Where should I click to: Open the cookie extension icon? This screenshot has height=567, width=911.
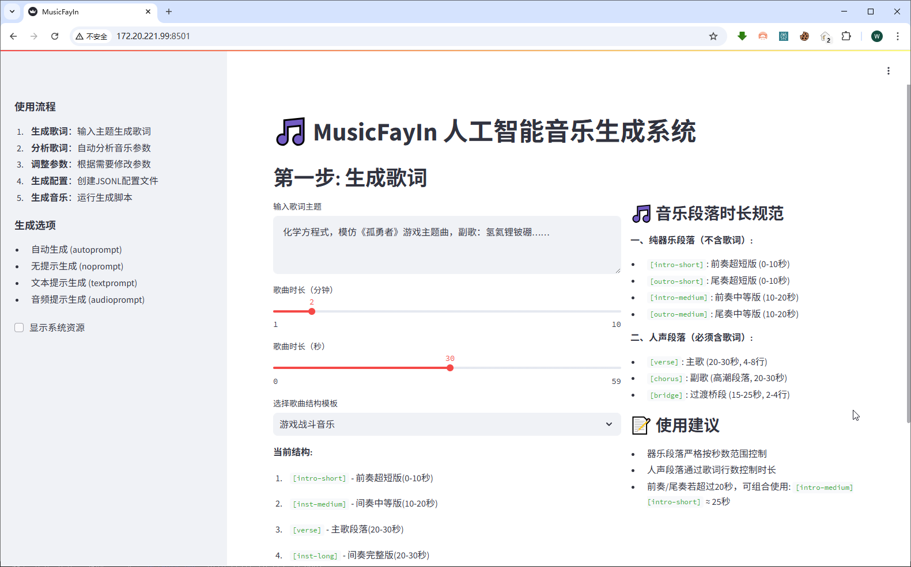click(804, 36)
